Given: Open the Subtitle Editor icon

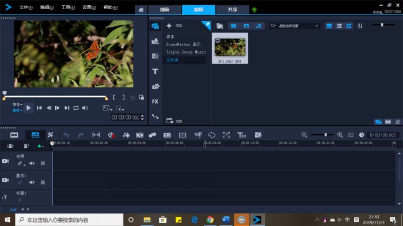Looking at the screenshot, I should point(167,135).
